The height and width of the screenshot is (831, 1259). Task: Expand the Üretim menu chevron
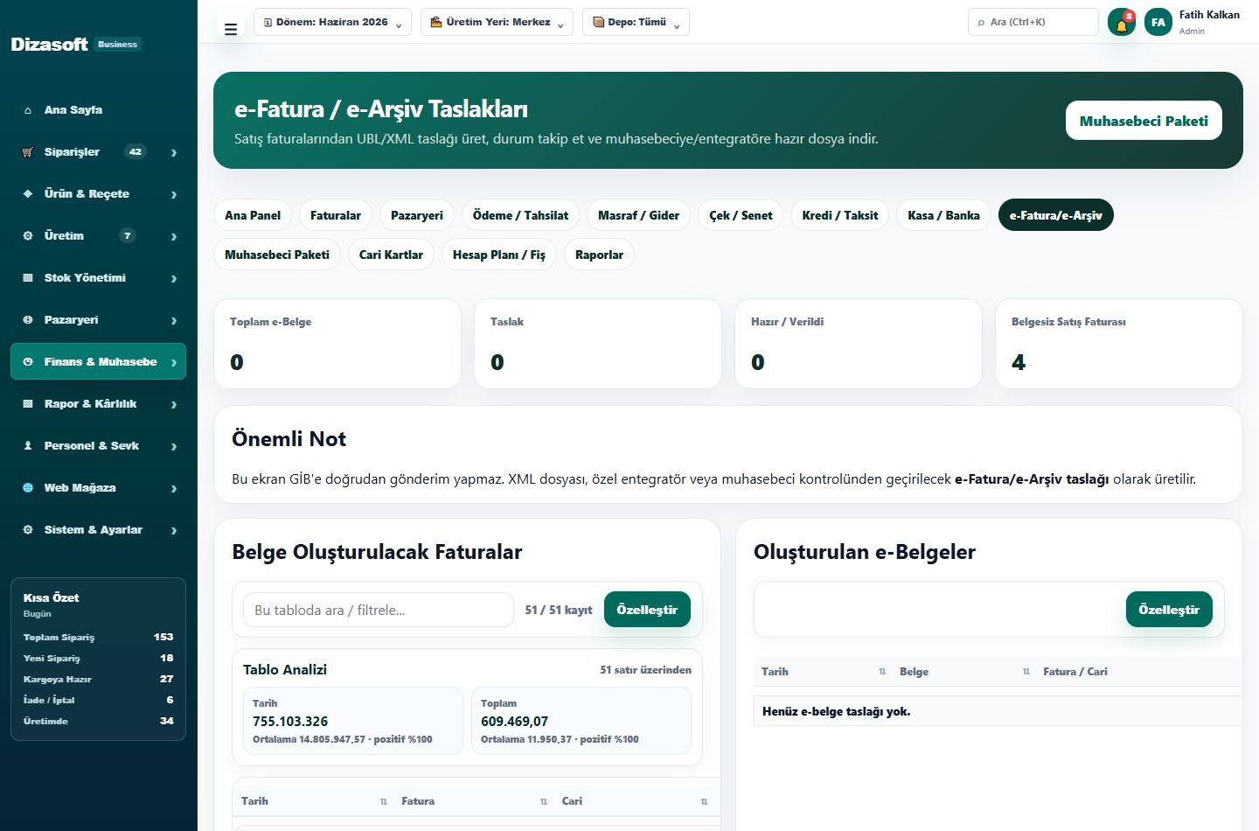click(x=174, y=237)
